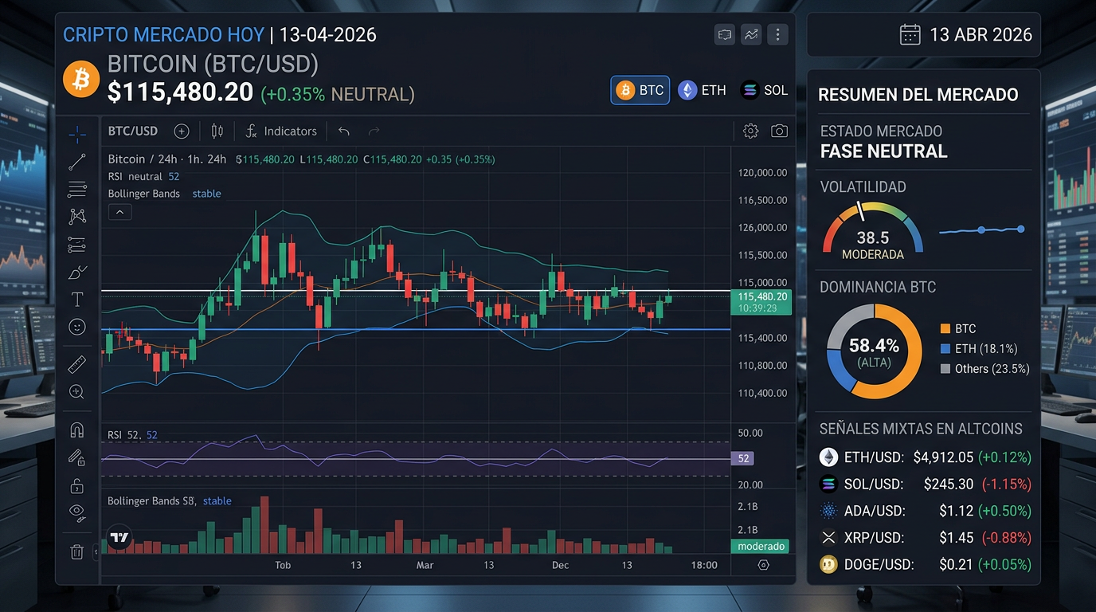Select the trend line drawing tool
The width and height of the screenshot is (1096, 612).
pos(77,162)
